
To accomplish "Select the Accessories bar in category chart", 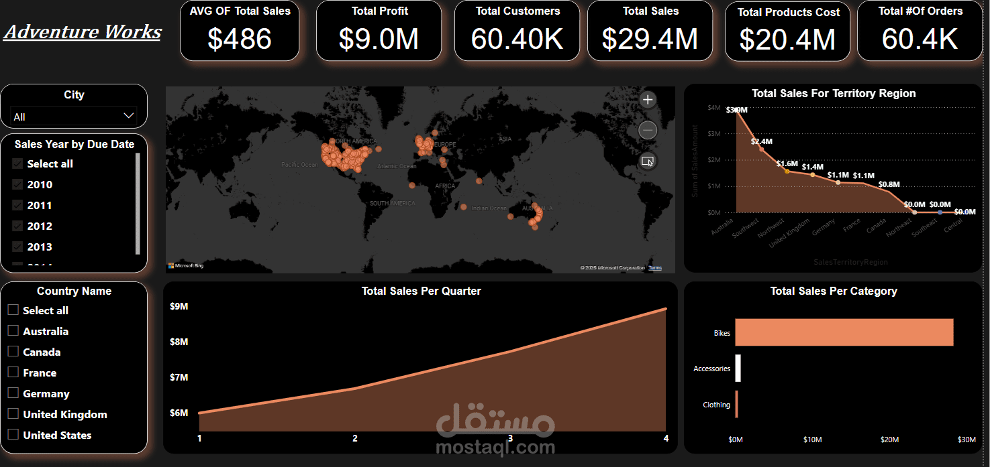I will coord(738,369).
